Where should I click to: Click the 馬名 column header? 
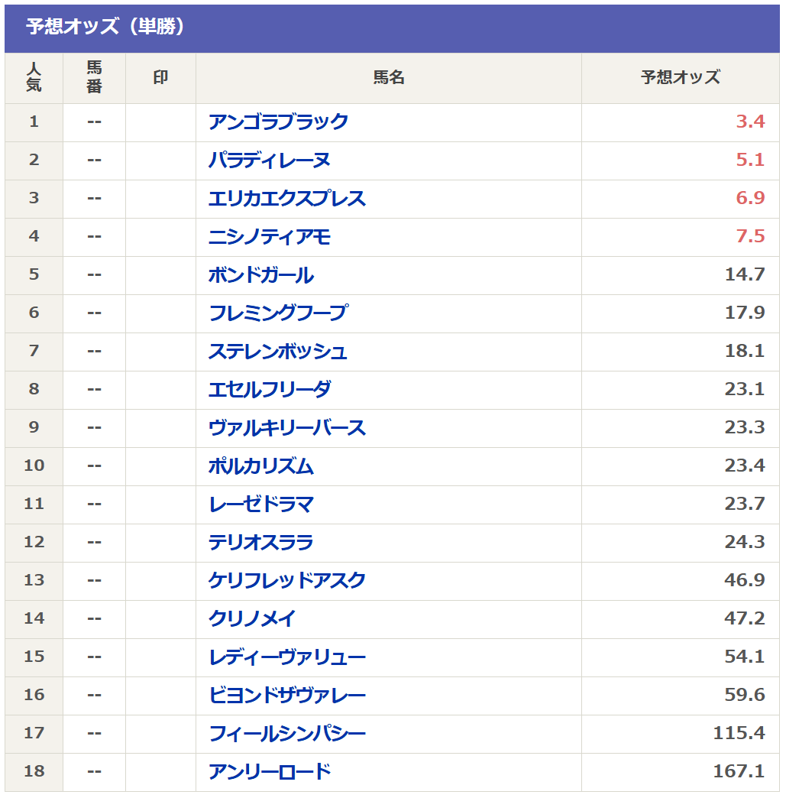pos(388,78)
